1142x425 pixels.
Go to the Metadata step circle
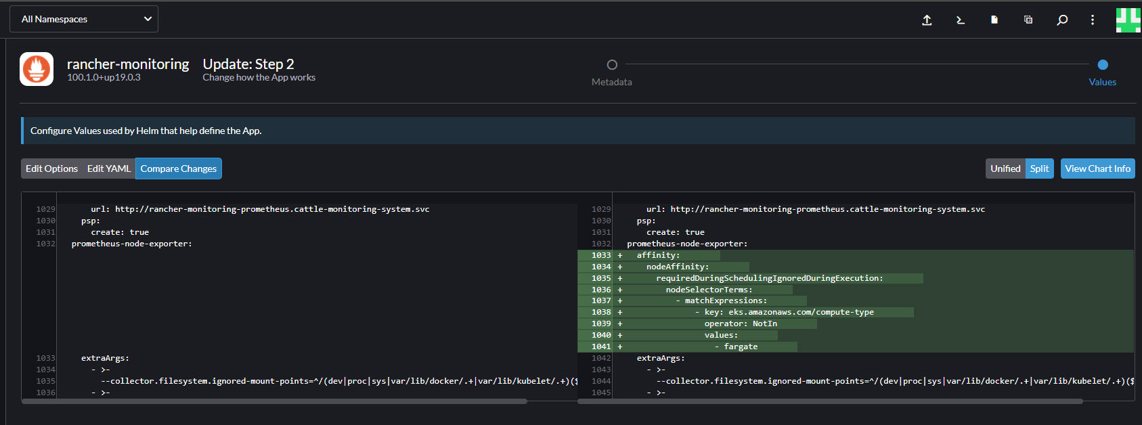pyautogui.click(x=612, y=65)
